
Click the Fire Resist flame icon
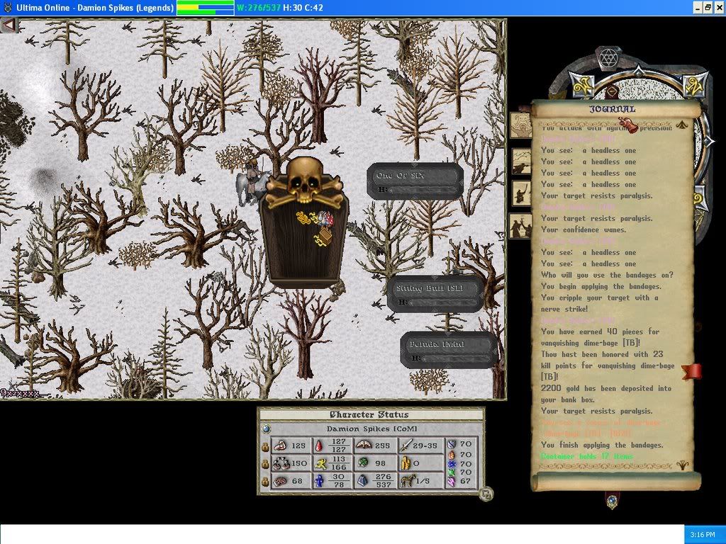click(452, 454)
